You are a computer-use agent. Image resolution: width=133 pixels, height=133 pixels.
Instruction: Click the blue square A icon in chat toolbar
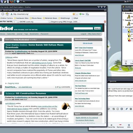[122, 109]
